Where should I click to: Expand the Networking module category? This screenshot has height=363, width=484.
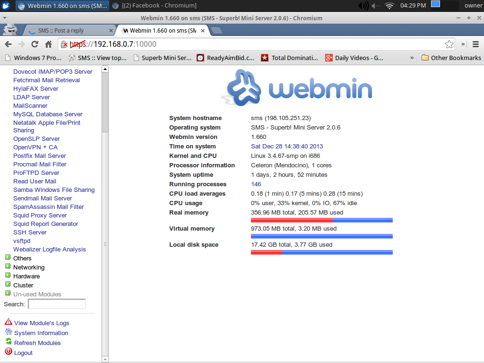pyautogui.click(x=8, y=267)
